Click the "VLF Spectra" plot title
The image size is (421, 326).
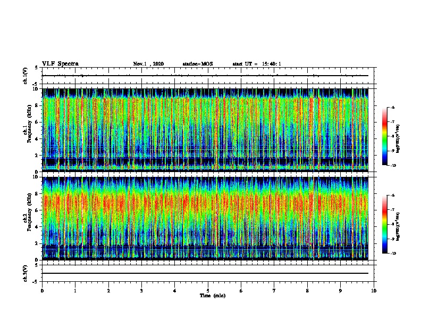(60, 64)
